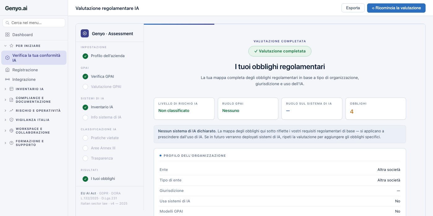This screenshot has height=216, width=433.
Task: Click the Genyo.ai logo text
Action: (x=15, y=8)
